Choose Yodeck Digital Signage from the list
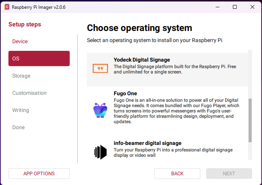Image resolution: width=262 pixels, height=185 pixels. [142, 60]
